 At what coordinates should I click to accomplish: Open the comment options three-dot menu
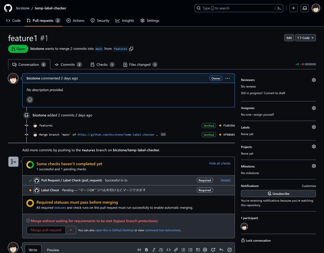coord(228,78)
